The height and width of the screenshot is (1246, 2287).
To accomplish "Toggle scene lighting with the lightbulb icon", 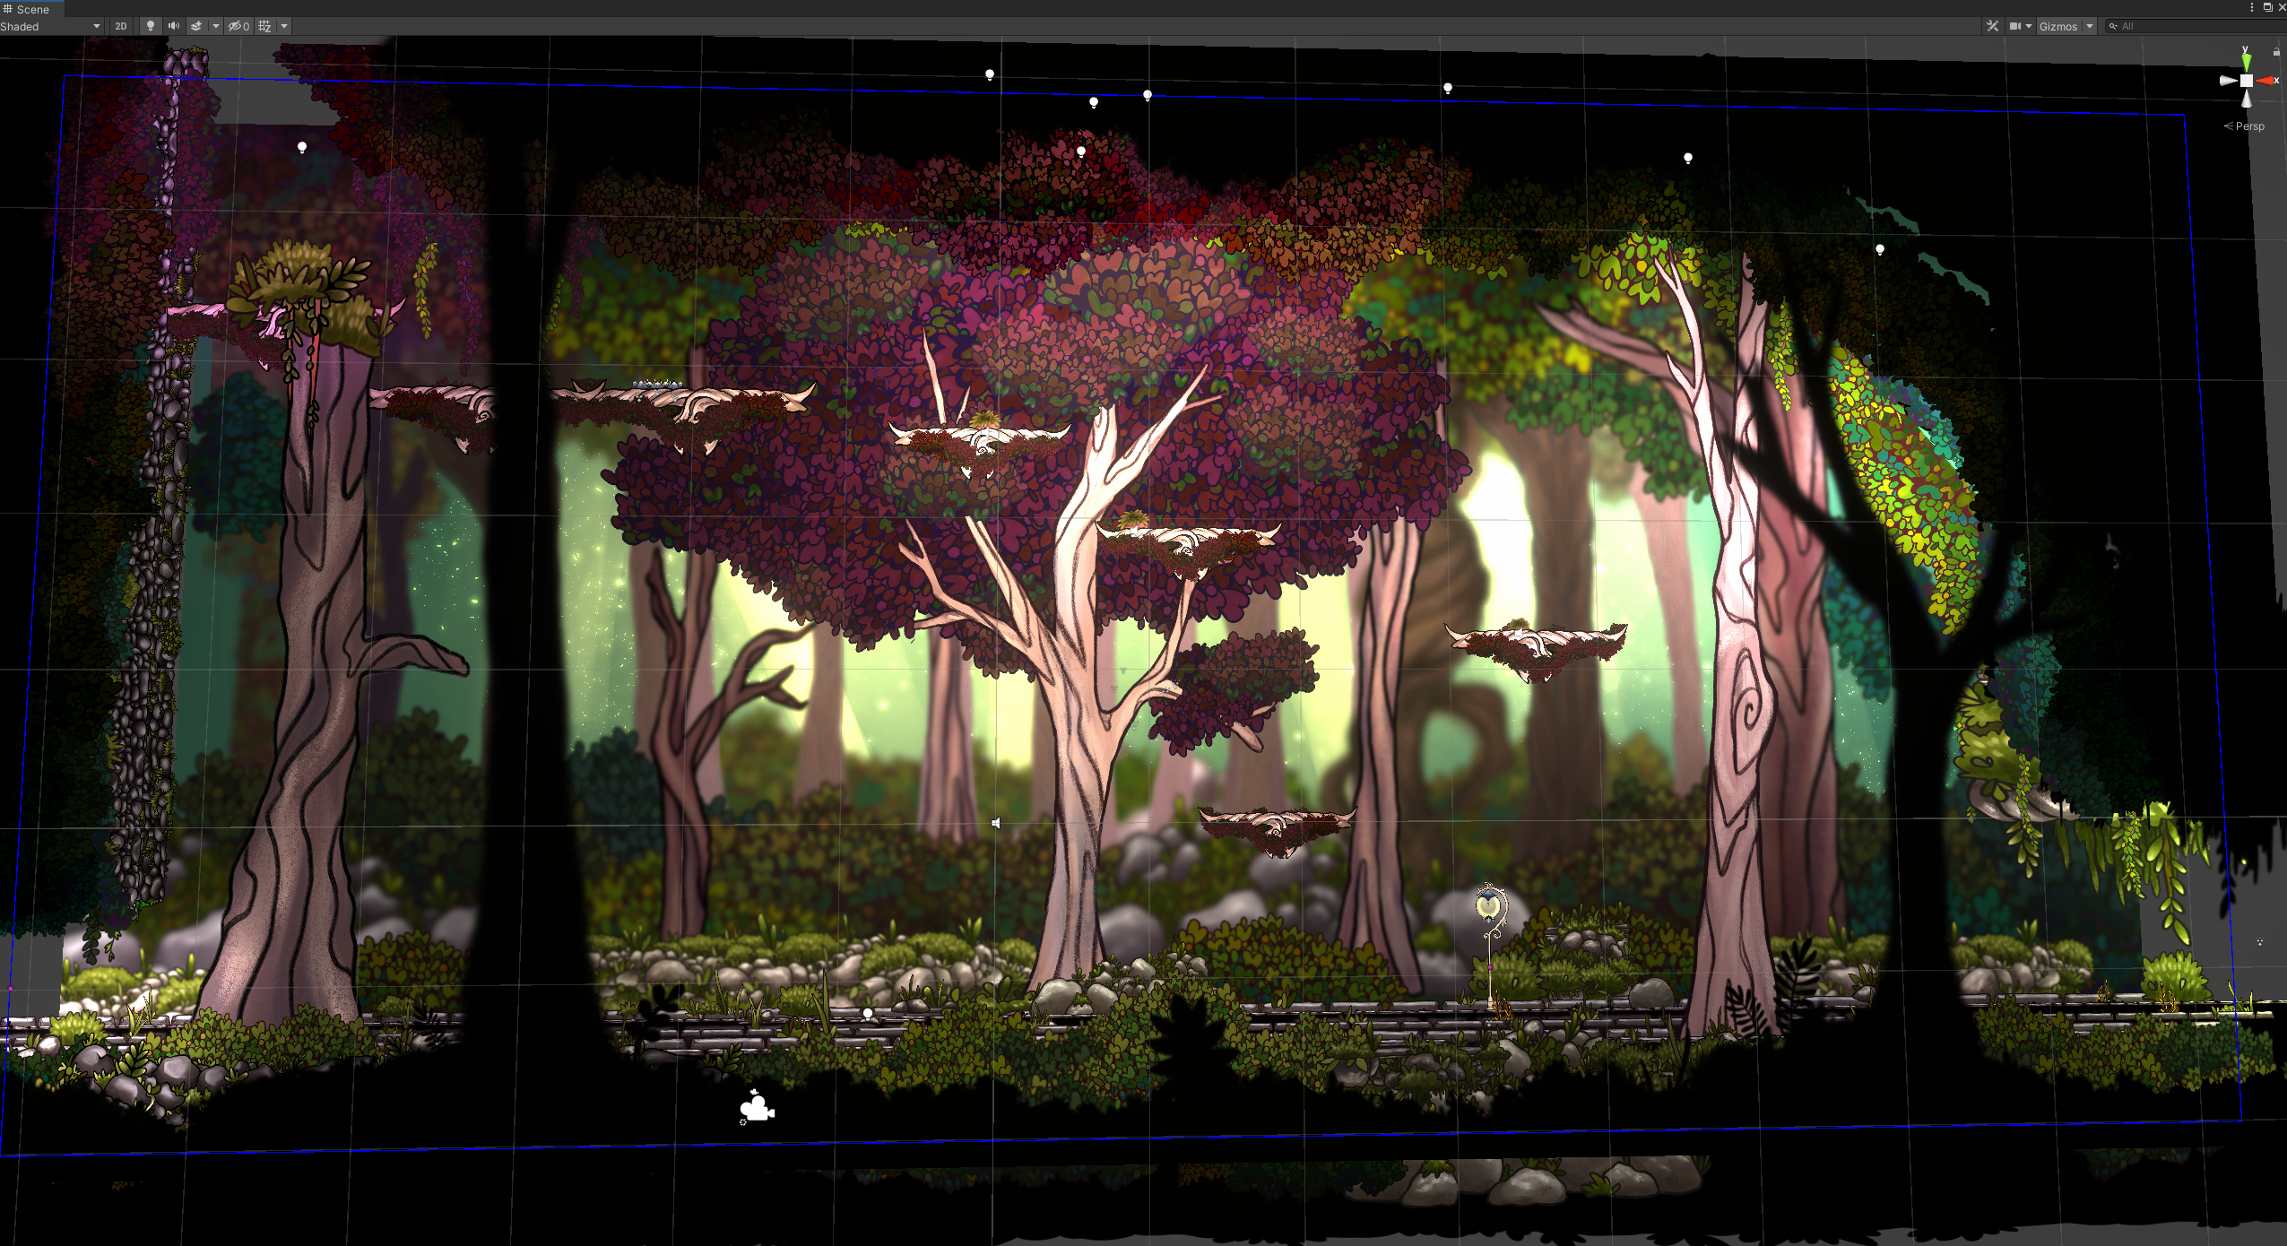I will point(150,26).
